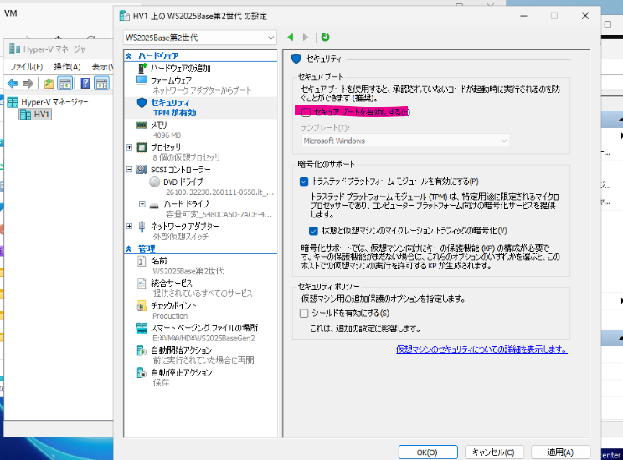Click the green previous VM arrow
The width and height of the screenshot is (623, 460).
(291, 38)
